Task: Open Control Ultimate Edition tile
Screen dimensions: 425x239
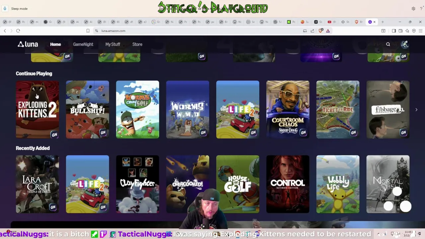Action: (288, 184)
